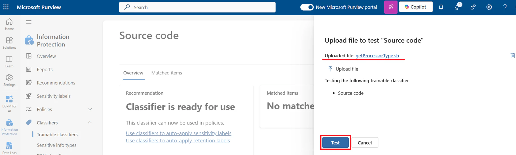Click the upload arrow icon
The height and width of the screenshot is (155, 516).
[x=330, y=69]
